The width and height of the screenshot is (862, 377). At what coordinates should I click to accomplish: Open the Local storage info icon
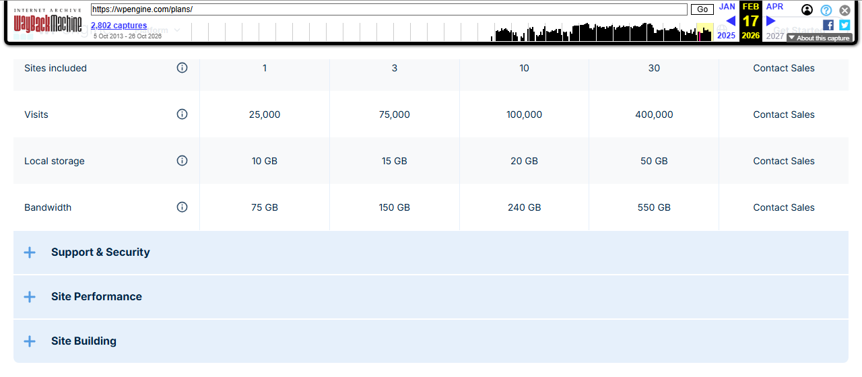pos(182,161)
